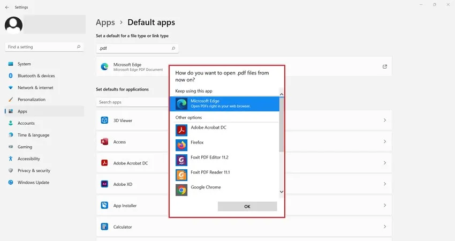455x241 pixels.
Task: Click the Find a setting search field
Action: [x=44, y=47]
